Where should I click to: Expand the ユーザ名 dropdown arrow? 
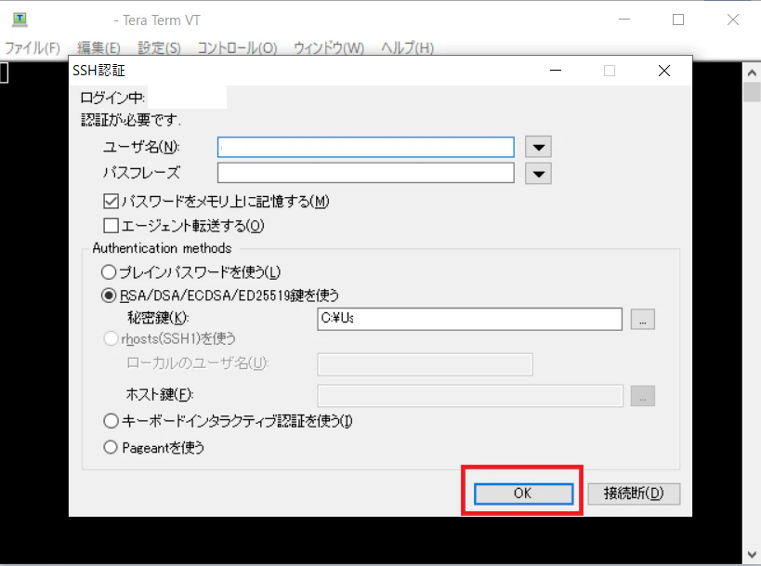pos(538,147)
